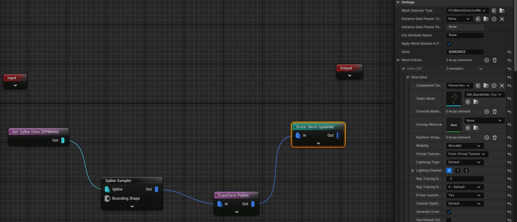Open the SM_BlackAlder static mesh dropdown
Screen dimensions: 517x222
click(x=484, y=95)
